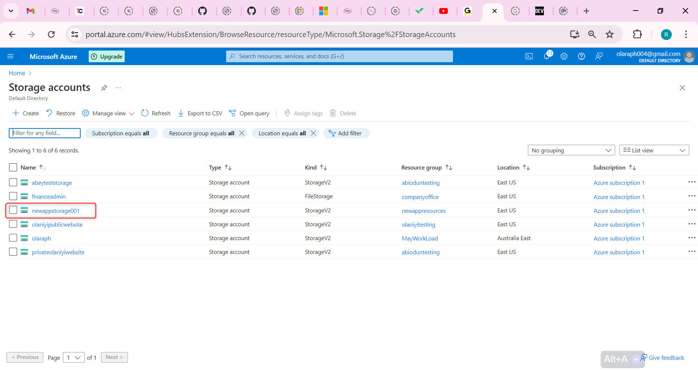Open the List view dropdown
Image resolution: width=698 pixels, height=371 pixels.
(654, 150)
